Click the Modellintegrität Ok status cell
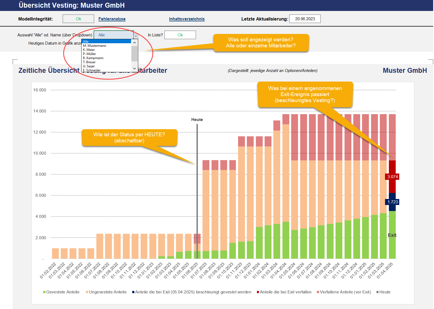 click(x=78, y=19)
